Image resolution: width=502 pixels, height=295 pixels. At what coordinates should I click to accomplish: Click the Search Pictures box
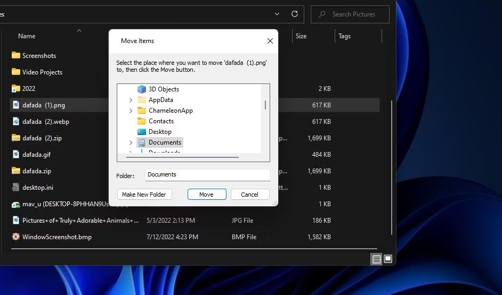pos(350,14)
